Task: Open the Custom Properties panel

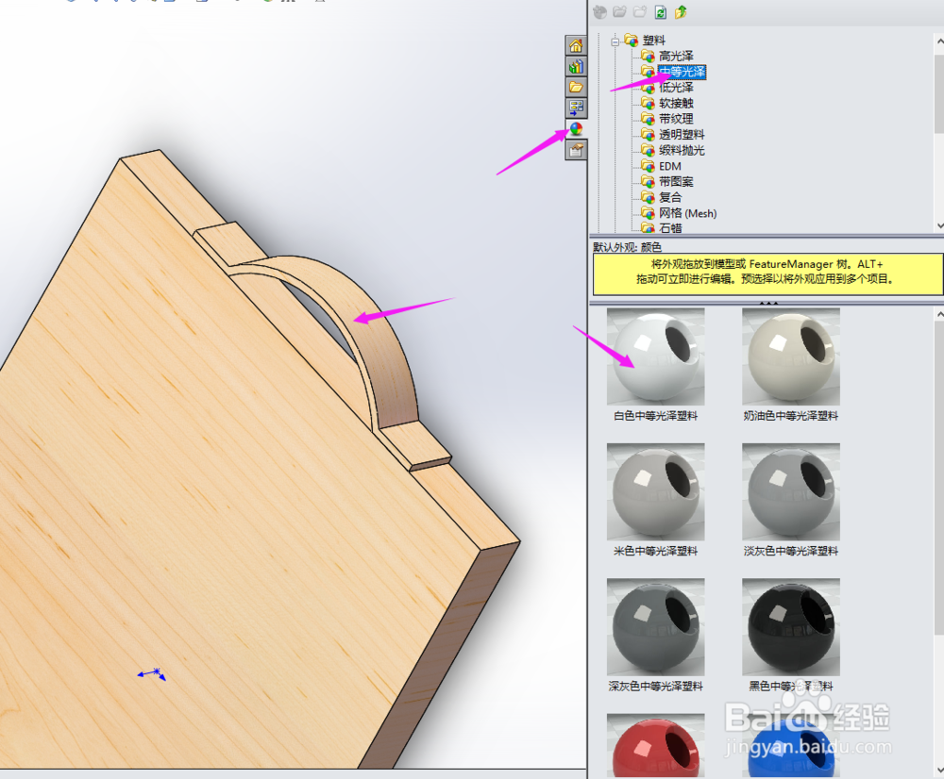Action: click(576, 149)
